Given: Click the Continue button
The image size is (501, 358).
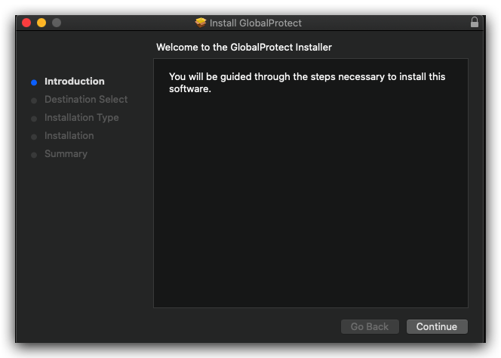Looking at the screenshot, I should coord(437,326).
